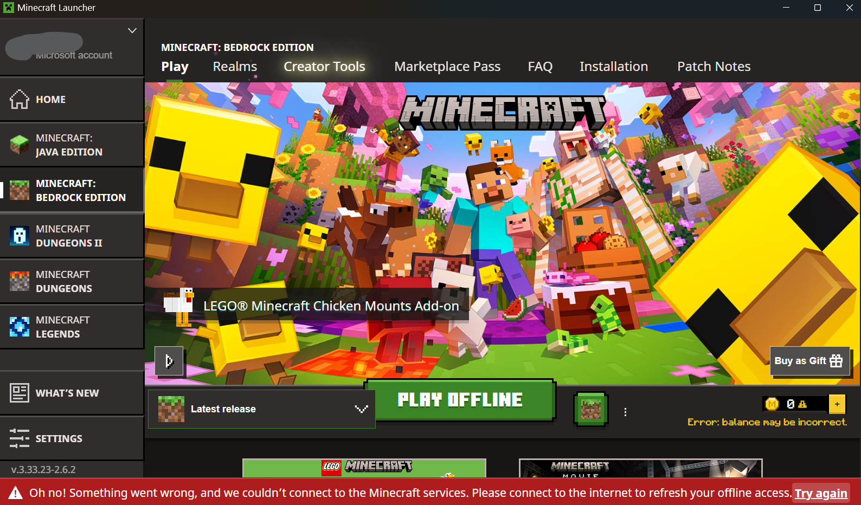861x505 pixels.
Task: Open Minecraft Legends sidebar icon
Action: pos(20,327)
